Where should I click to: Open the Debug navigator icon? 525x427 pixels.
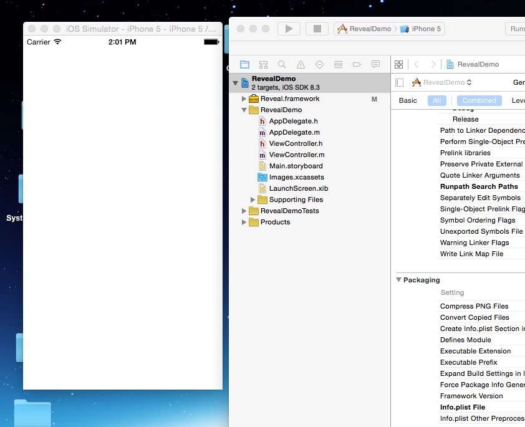point(338,64)
